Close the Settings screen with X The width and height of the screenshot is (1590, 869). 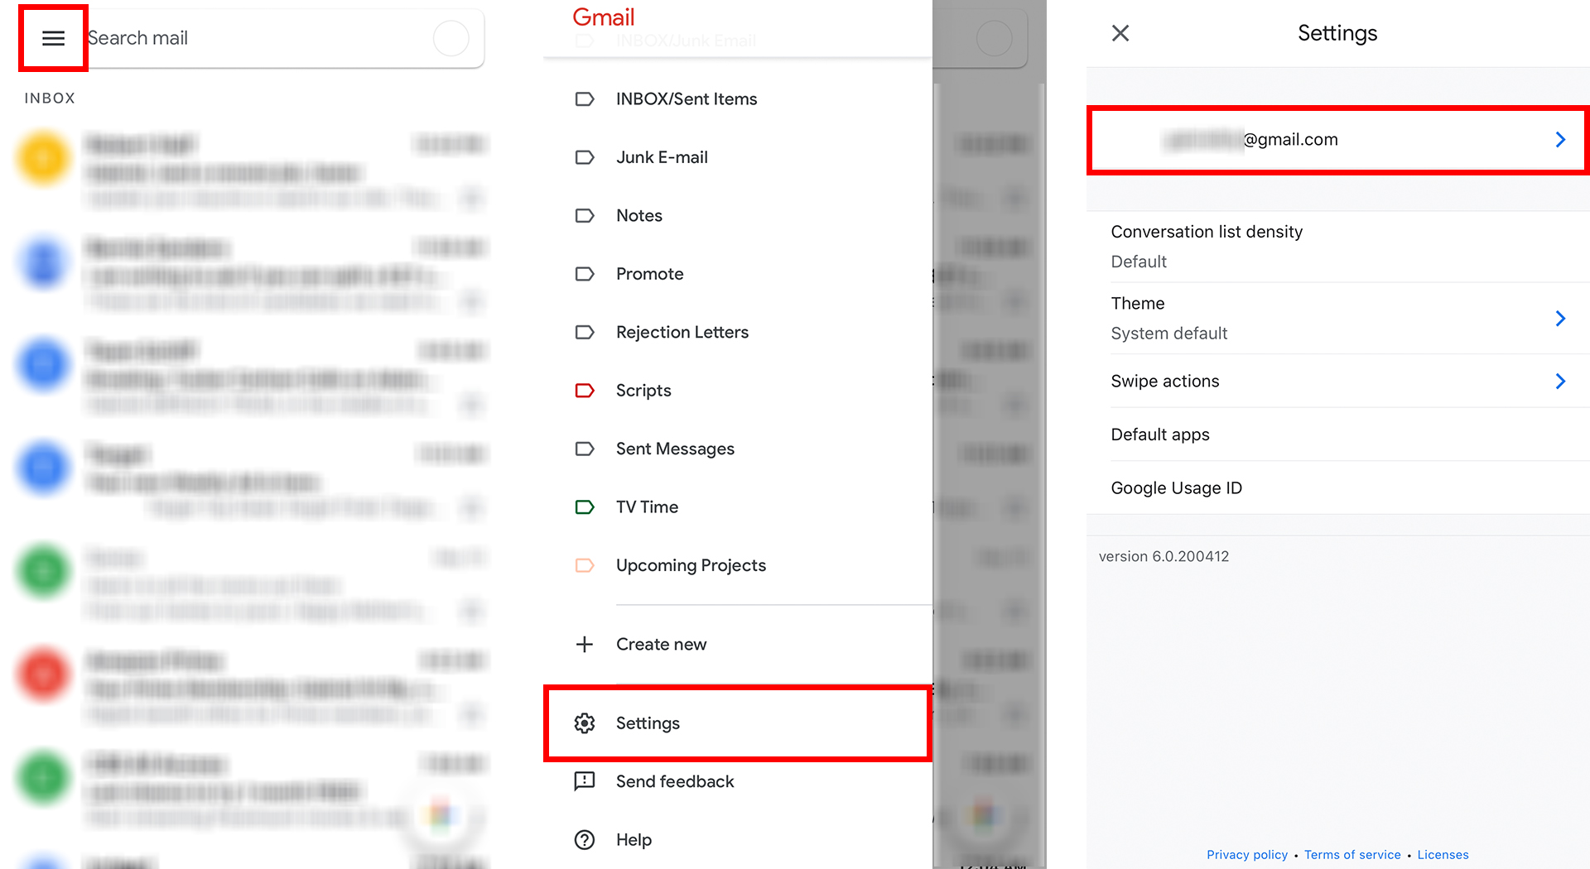tap(1120, 33)
